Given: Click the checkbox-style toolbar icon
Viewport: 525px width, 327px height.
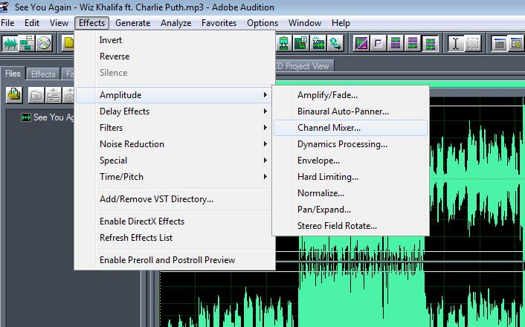Looking at the screenshot, I should click(379, 43).
